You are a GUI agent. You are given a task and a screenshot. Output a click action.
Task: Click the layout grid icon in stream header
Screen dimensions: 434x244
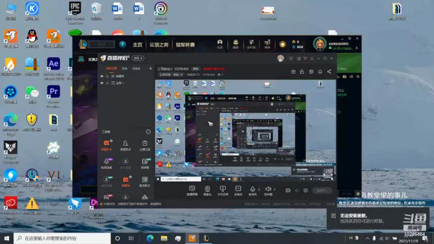point(311,72)
